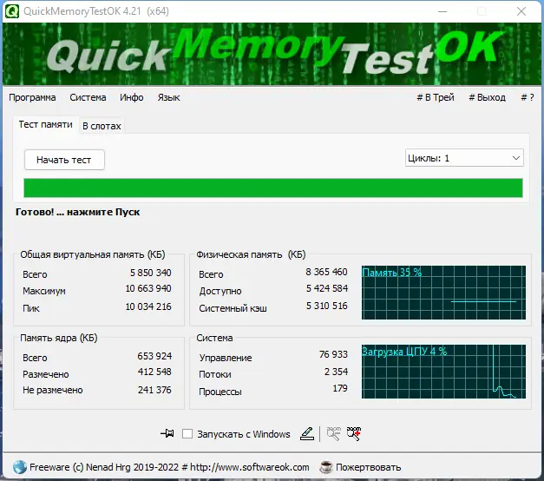Click the coffee cup donate icon

(x=326, y=467)
